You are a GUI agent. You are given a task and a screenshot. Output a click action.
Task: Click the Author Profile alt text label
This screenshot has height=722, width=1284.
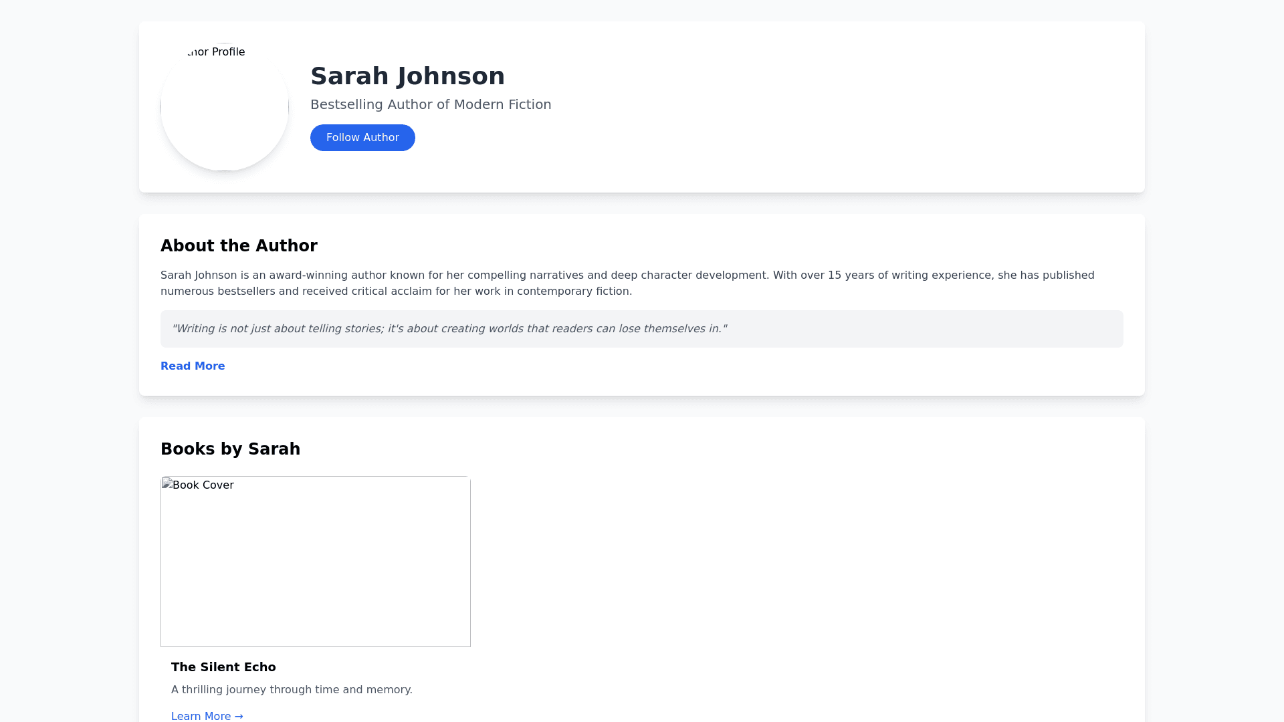click(x=217, y=52)
